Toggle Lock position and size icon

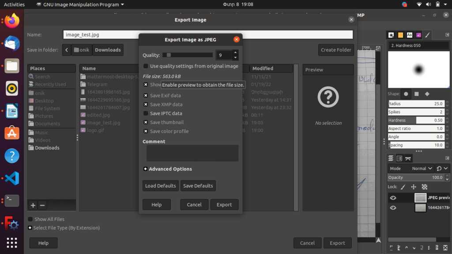coord(414,187)
